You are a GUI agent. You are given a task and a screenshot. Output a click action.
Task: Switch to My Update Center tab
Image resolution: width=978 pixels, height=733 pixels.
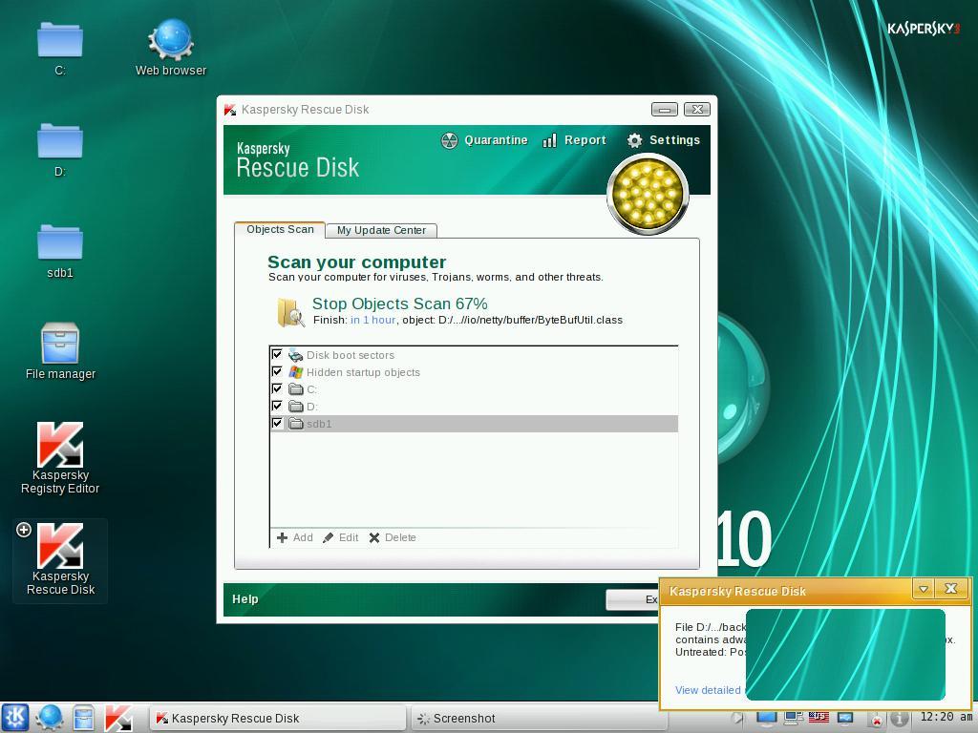tap(381, 230)
